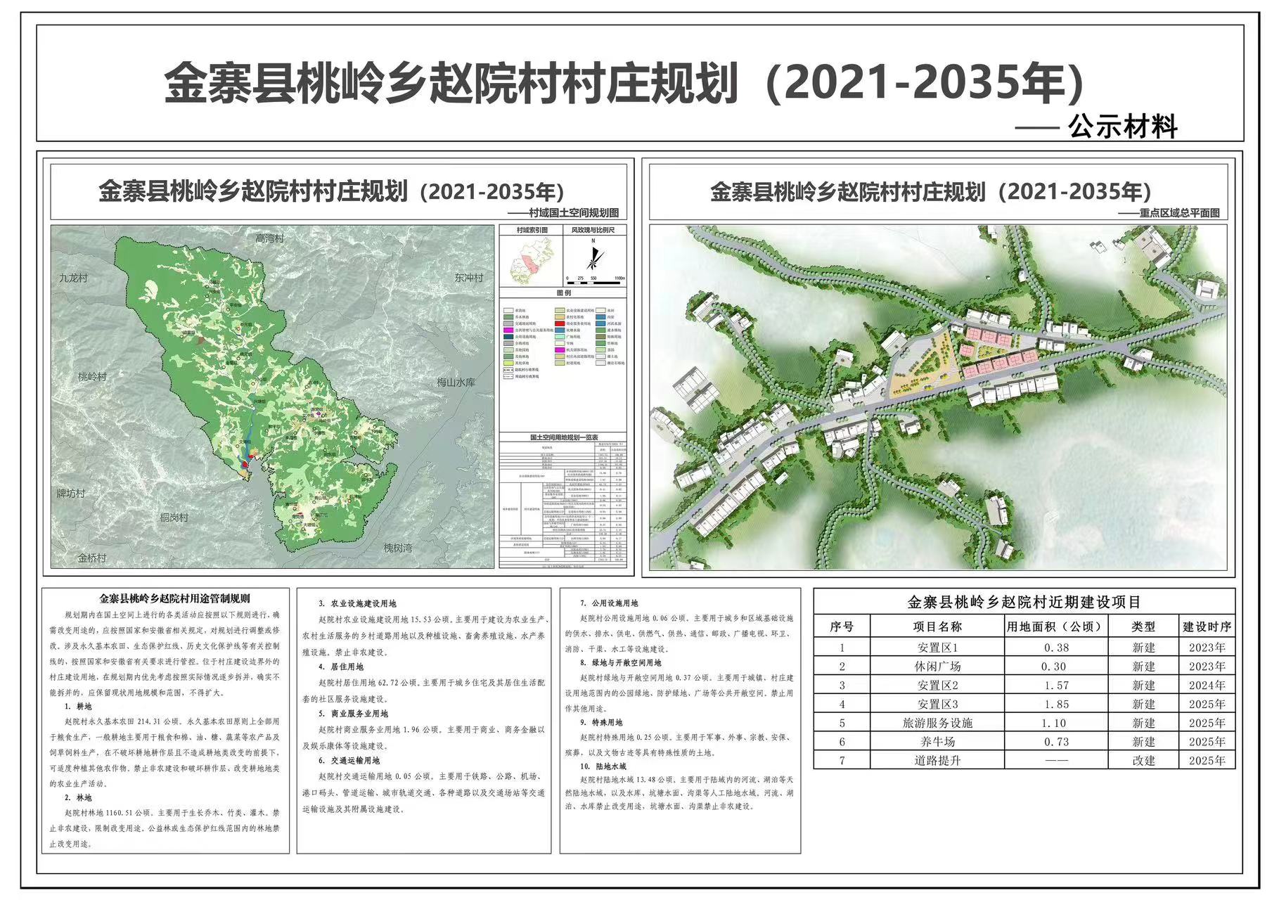The image size is (1279, 900).
Task: Click the 金桥村 label on the map
Action: tap(91, 558)
